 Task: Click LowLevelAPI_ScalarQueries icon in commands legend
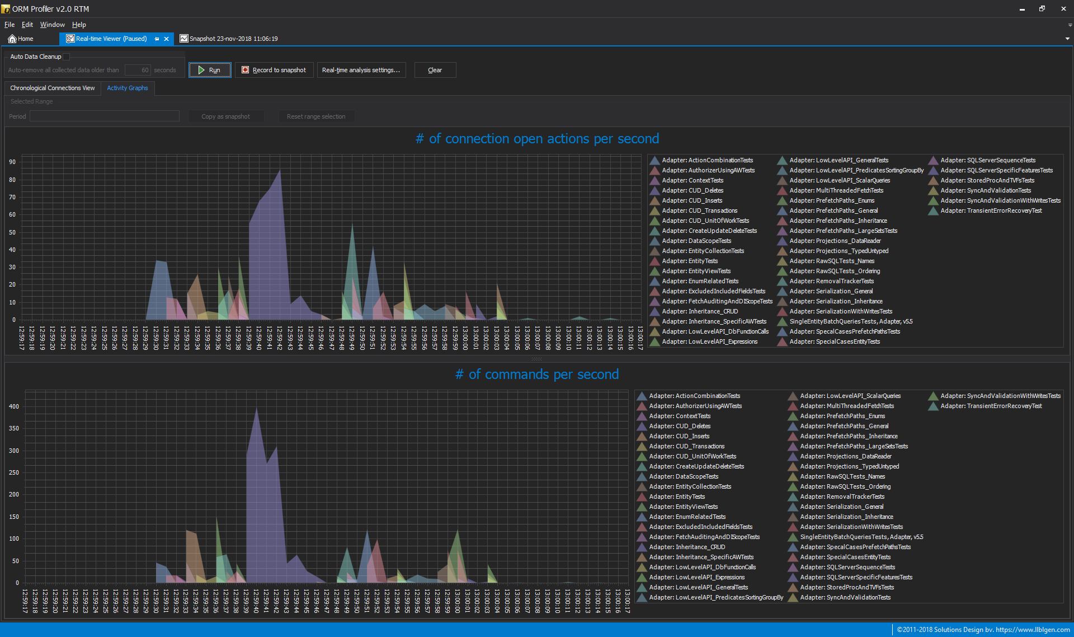[793, 396]
